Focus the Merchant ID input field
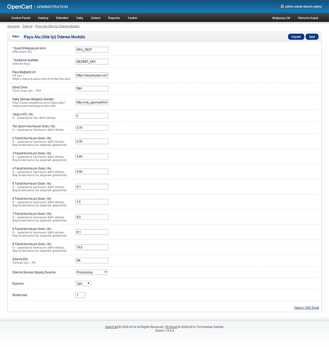Screen dimensions: 329x347 (92, 49)
